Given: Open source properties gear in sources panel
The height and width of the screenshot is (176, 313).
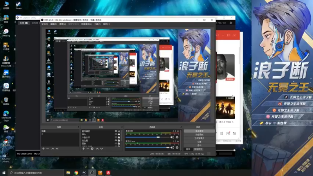Looking at the screenshot, I should coord(92,149).
